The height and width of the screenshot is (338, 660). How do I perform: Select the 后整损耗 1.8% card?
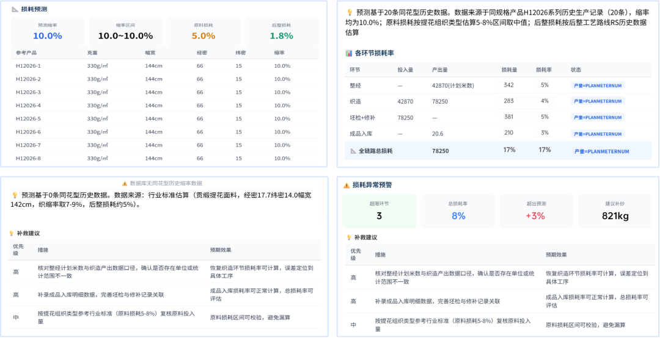[282, 32]
